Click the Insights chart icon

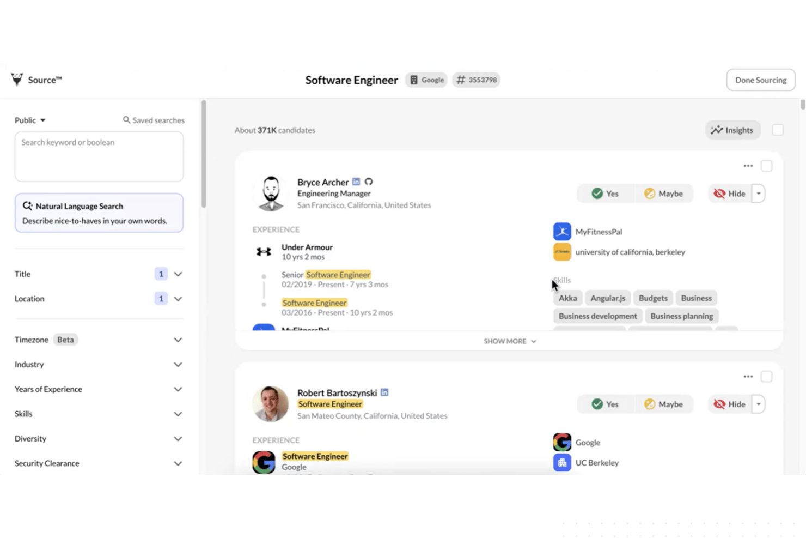(717, 130)
